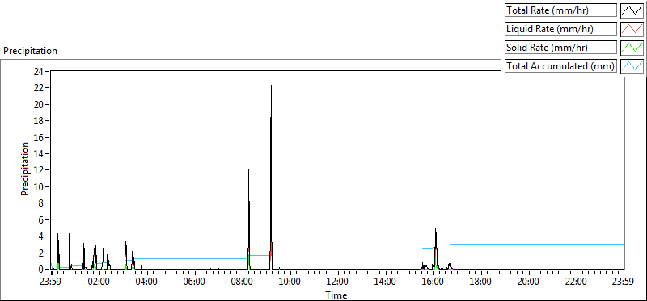Click the vertical Precipitation axis label
The width and height of the screenshot is (647, 301).
coord(25,169)
